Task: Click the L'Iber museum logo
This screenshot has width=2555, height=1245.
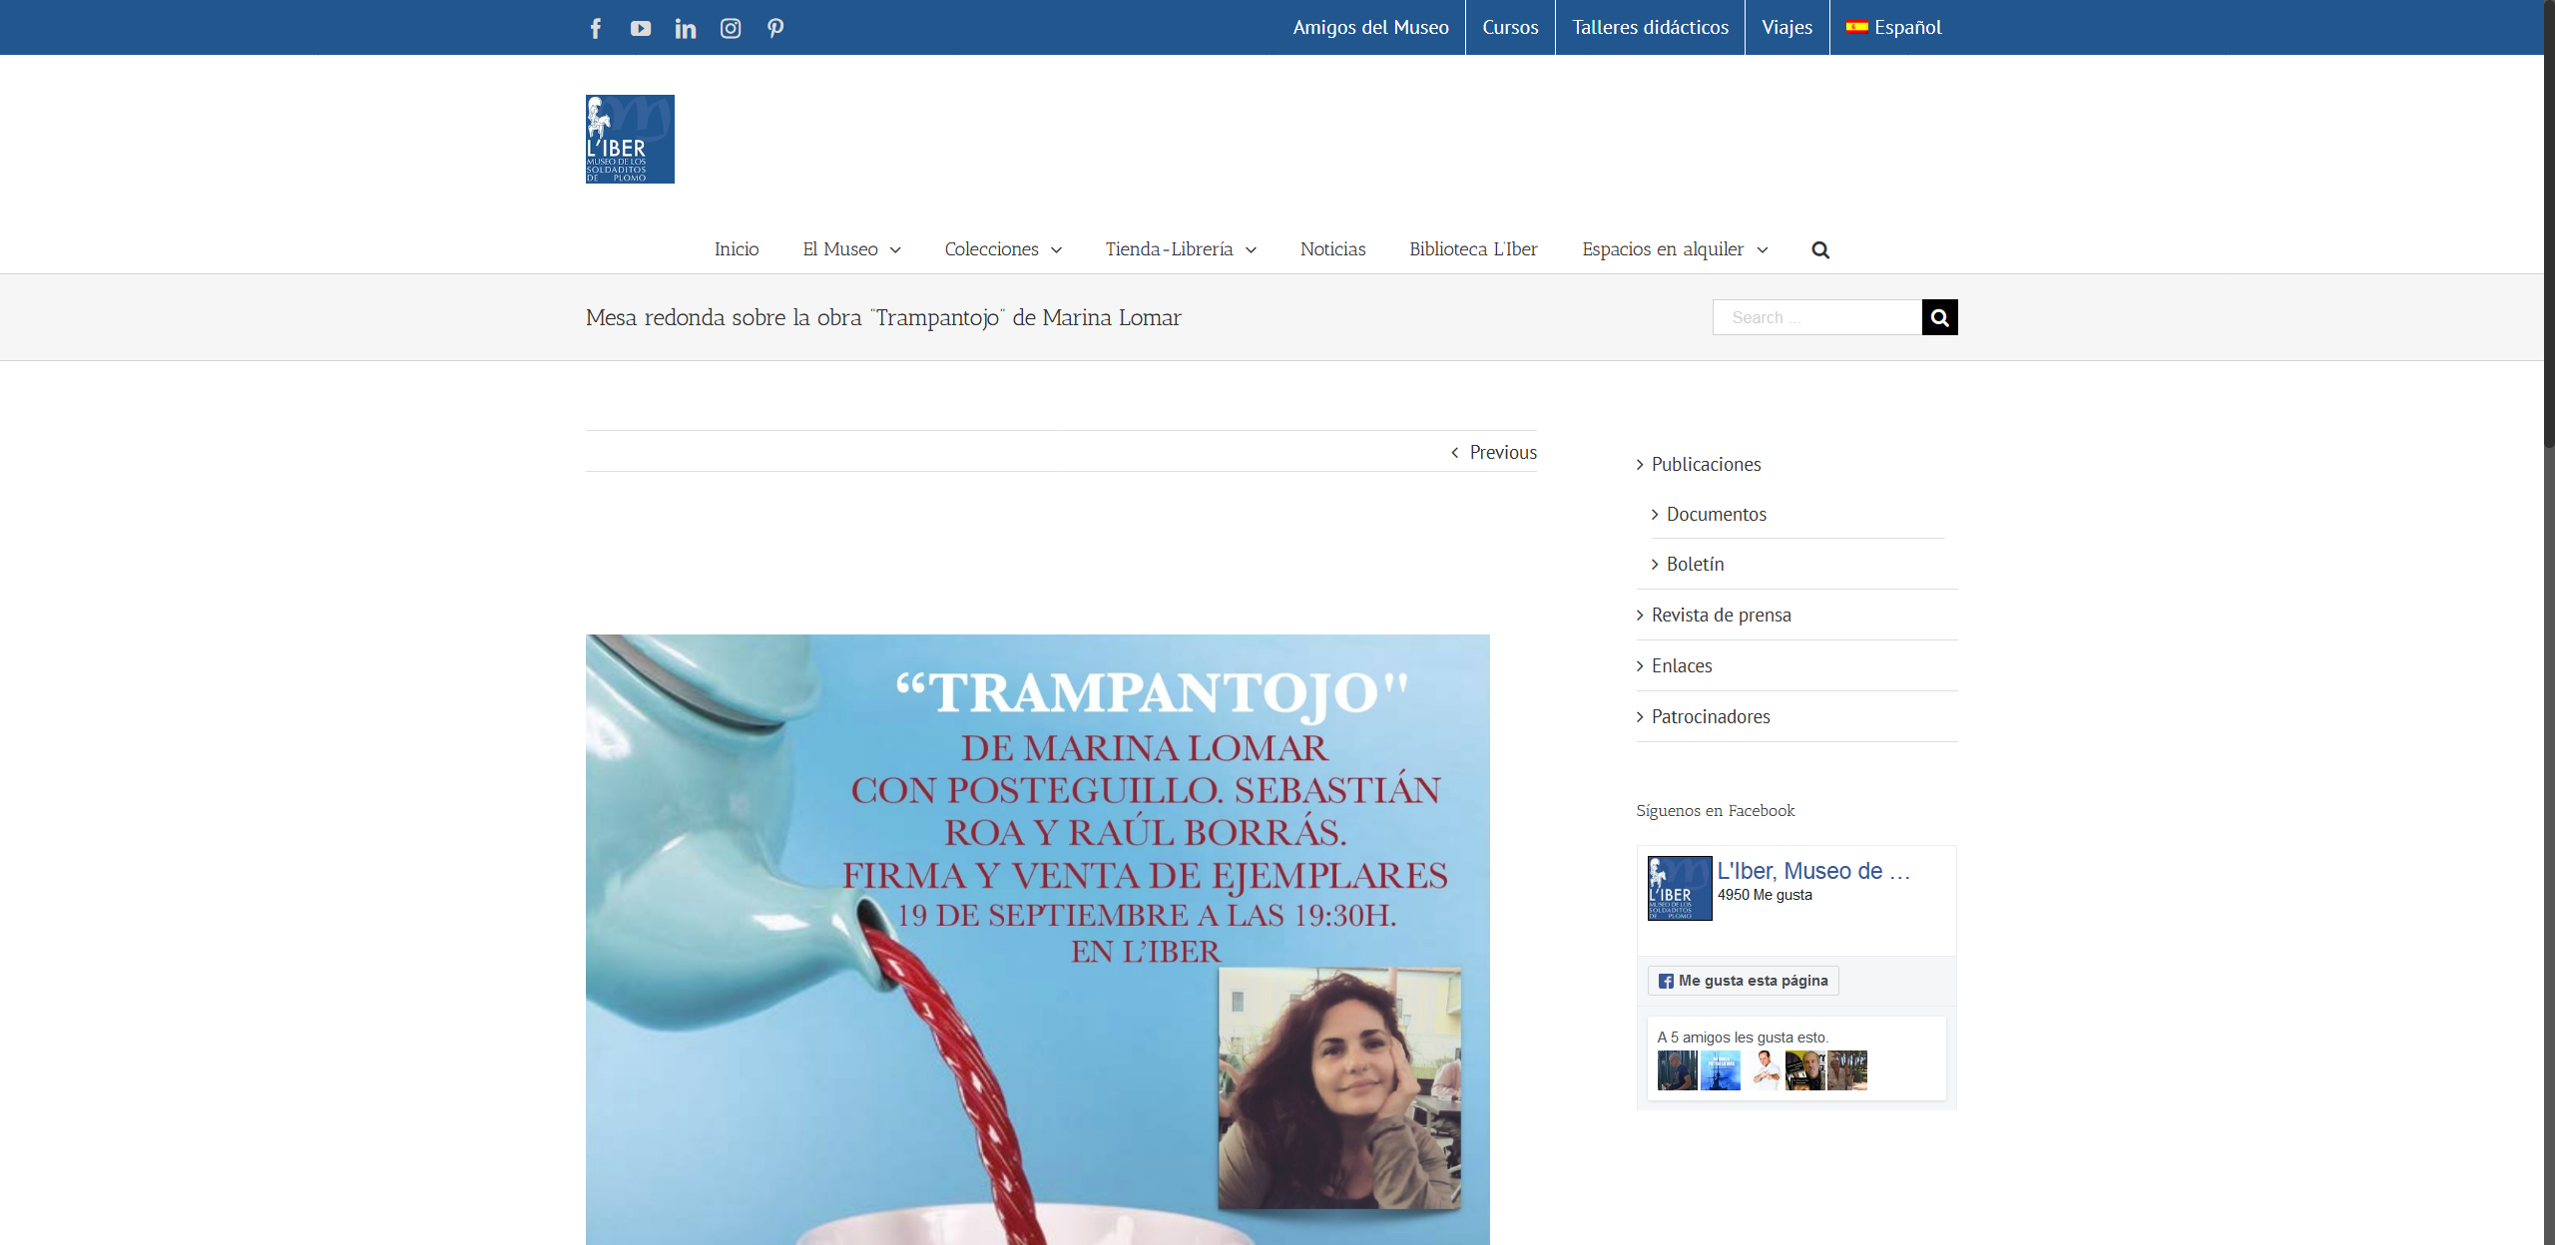Action: [630, 139]
